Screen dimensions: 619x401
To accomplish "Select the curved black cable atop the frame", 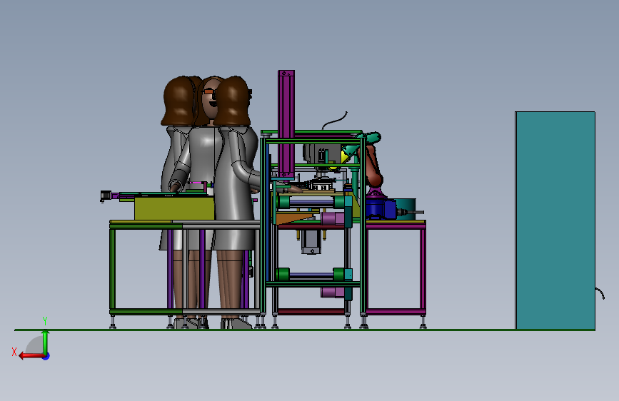I will (335, 121).
